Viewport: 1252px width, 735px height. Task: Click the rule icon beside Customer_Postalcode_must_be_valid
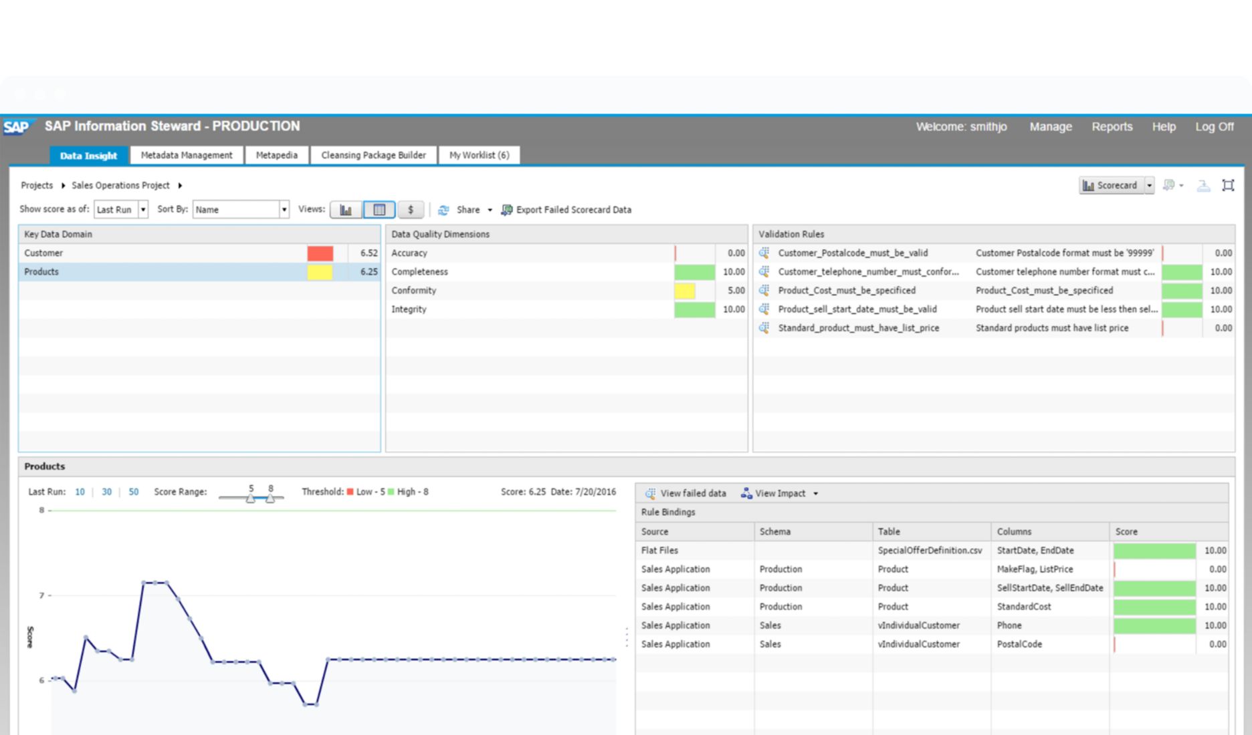coord(763,253)
